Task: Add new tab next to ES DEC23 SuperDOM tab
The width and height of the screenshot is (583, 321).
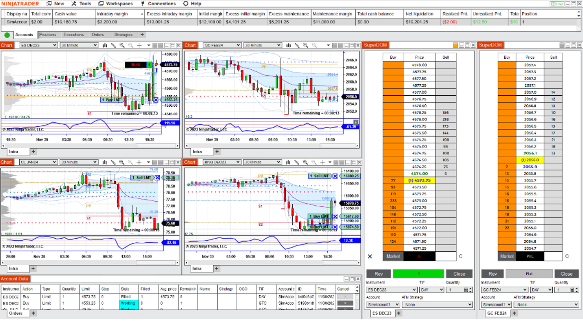Action: pos(399,313)
